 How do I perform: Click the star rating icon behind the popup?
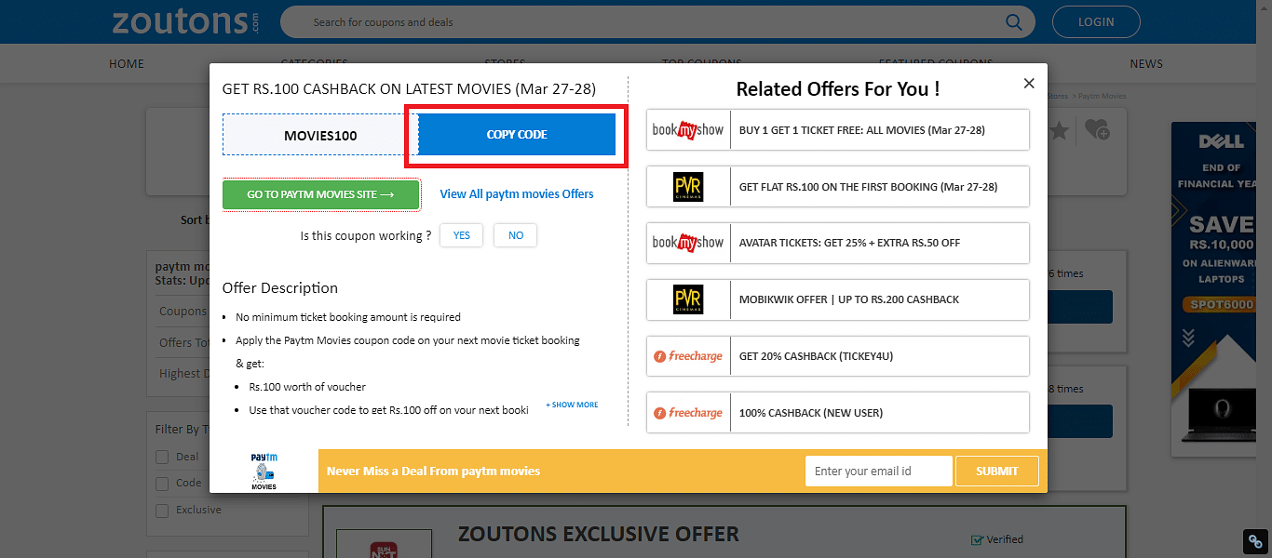tap(1059, 131)
